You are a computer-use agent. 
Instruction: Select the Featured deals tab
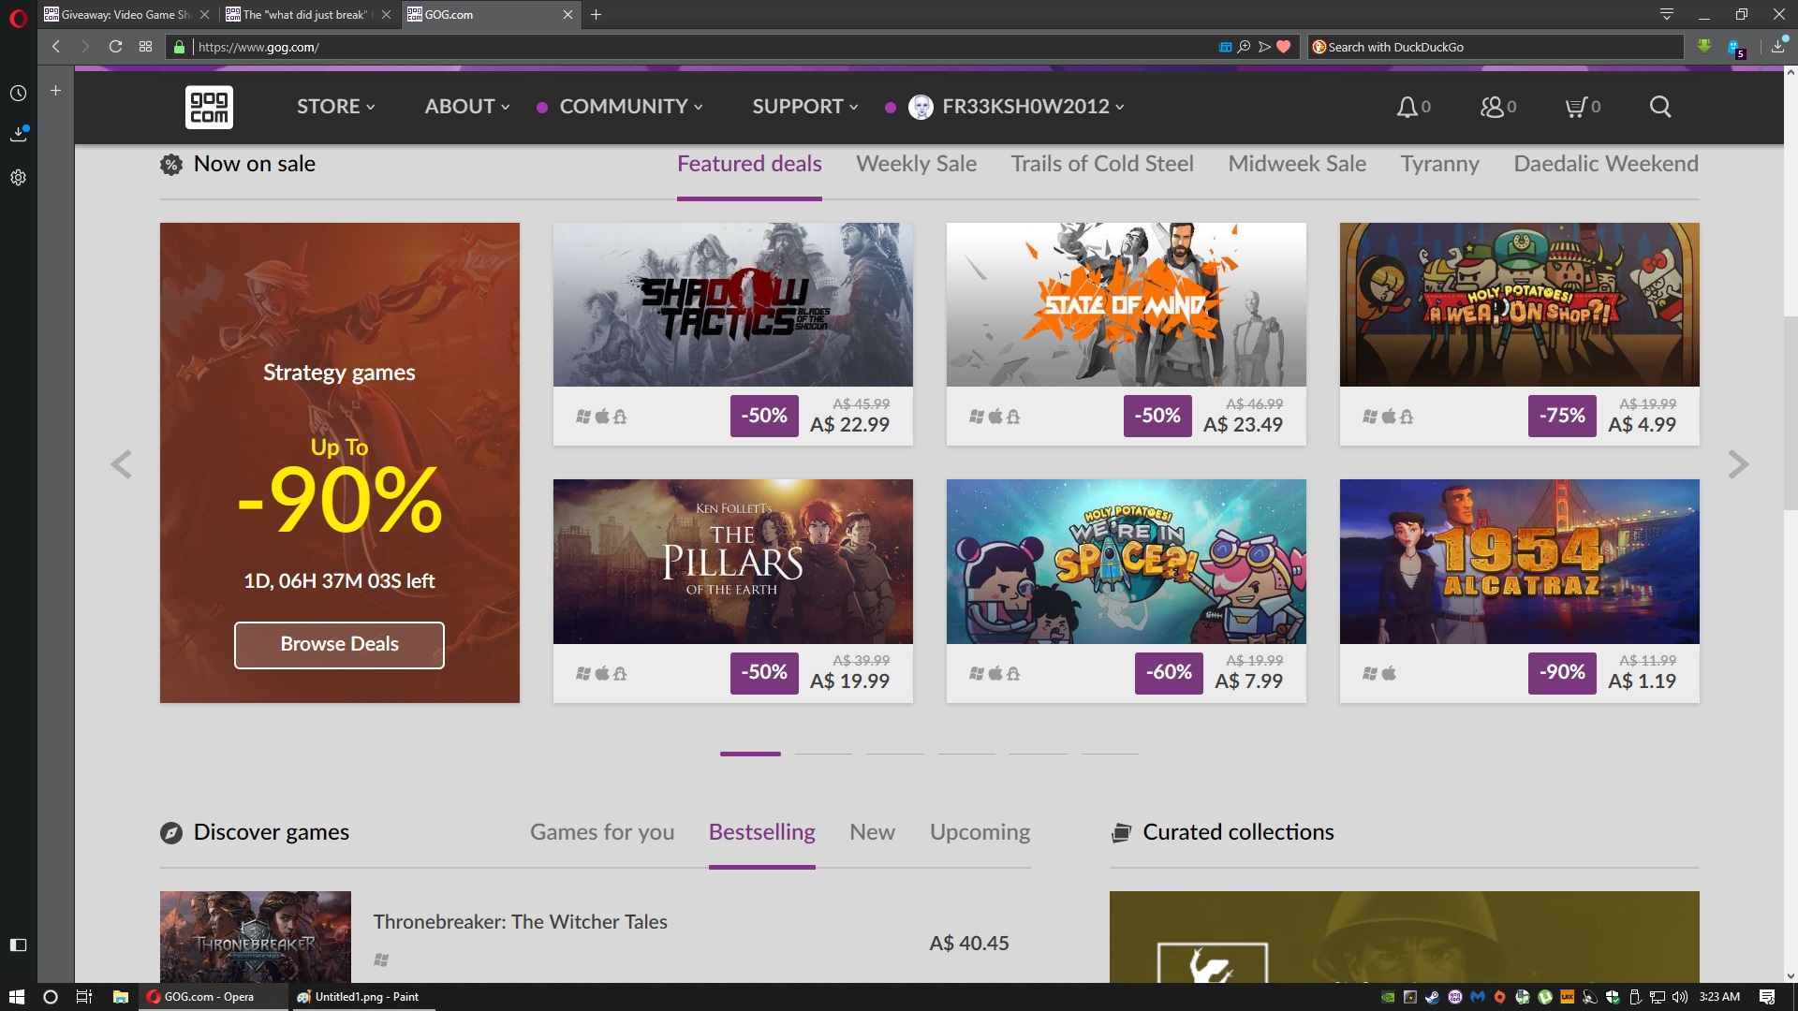pyautogui.click(x=749, y=165)
